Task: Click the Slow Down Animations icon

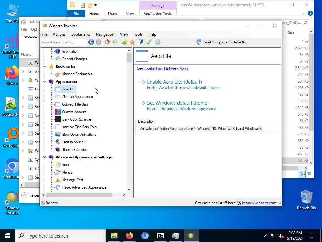Action: click(x=58, y=134)
